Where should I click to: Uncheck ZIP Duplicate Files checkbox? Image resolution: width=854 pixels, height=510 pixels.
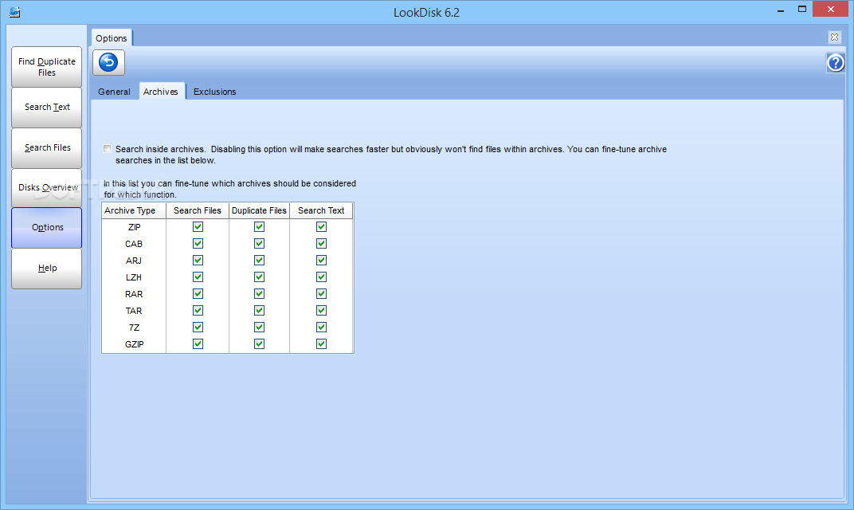click(259, 226)
